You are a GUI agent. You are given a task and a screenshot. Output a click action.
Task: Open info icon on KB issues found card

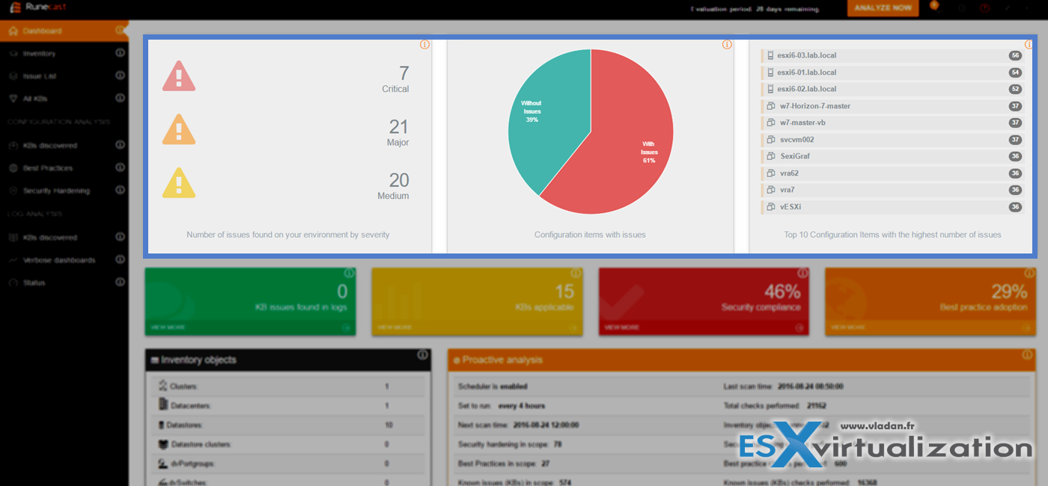[349, 274]
